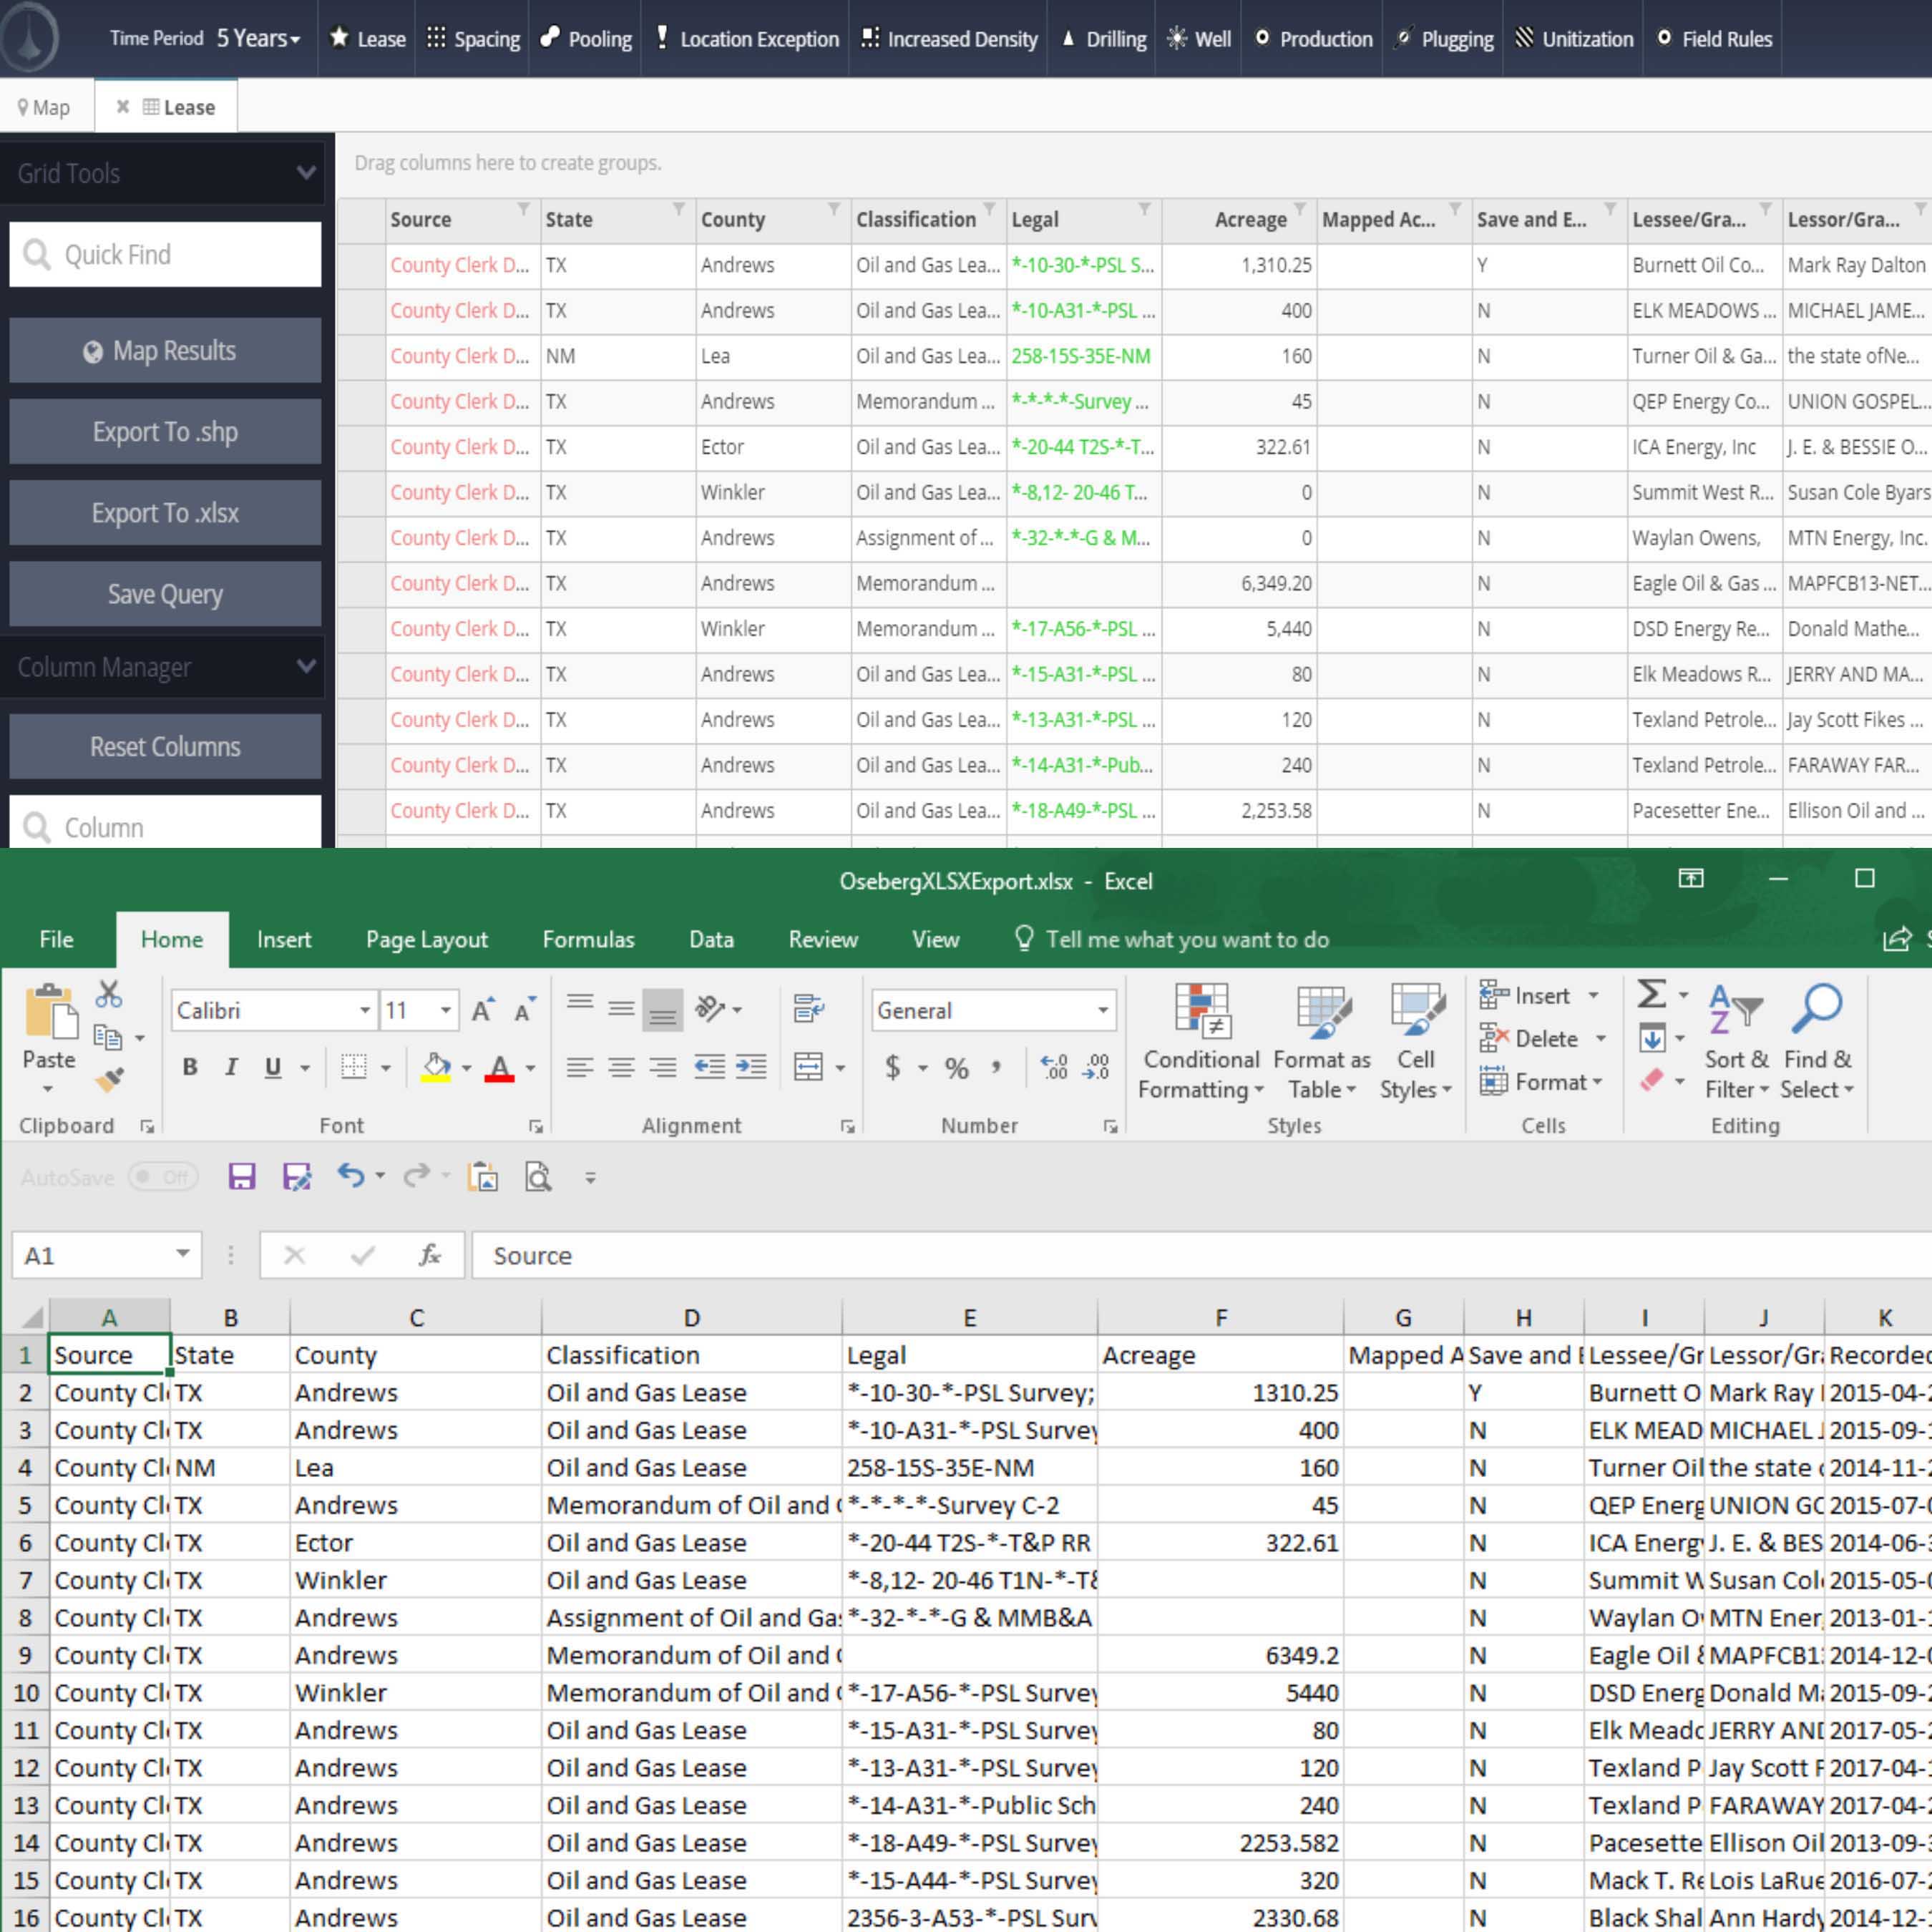
Task: Click the AutoSum sigma icon
Action: coord(1651,994)
